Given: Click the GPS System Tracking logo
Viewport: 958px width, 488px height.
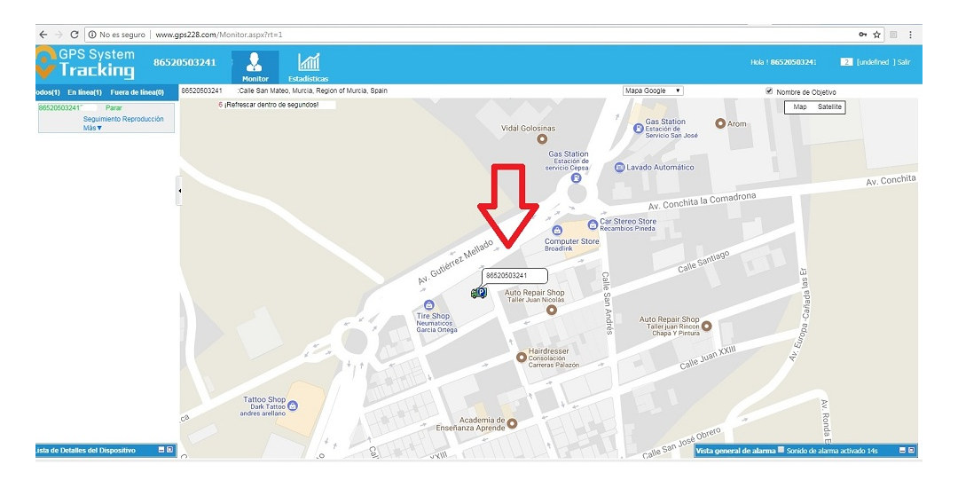Looking at the screenshot, I should tap(85, 63).
